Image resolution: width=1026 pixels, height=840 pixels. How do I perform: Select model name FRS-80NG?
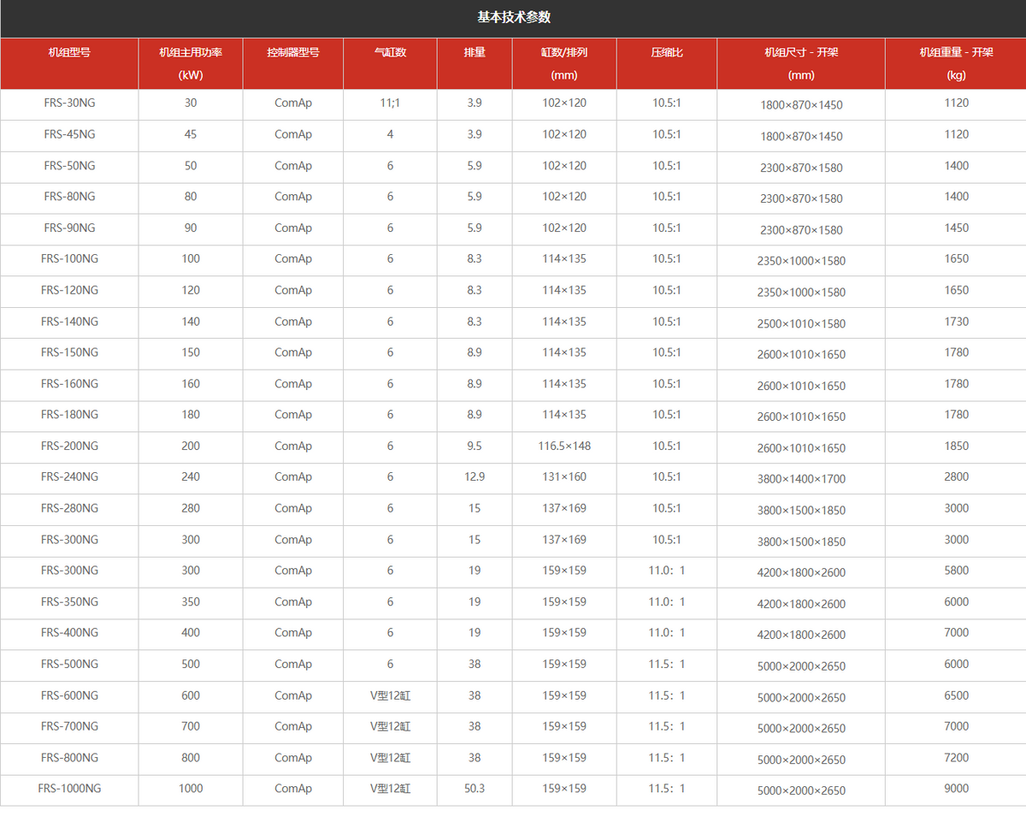69,197
